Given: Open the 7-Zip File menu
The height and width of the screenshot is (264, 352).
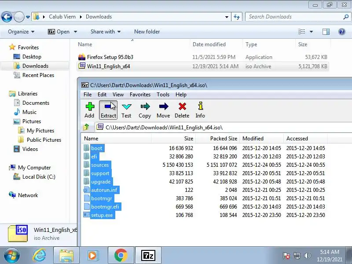Looking at the screenshot, I should pyautogui.click(x=88, y=95).
